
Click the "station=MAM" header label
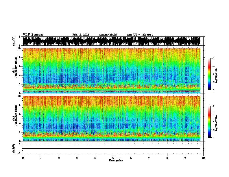[x=108, y=35]
